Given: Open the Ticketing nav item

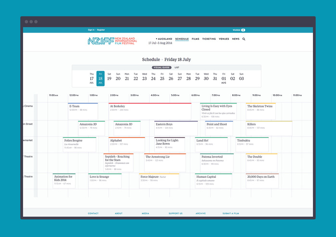Looking at the screenshot, I should (209, 39).
